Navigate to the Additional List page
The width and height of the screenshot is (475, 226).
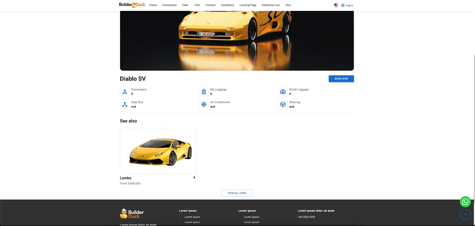coord(270,5)
